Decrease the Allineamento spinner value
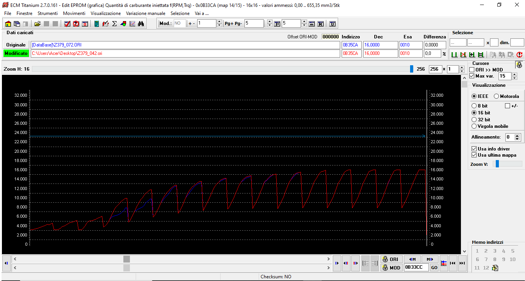The image size is (525, 281). 517,139
